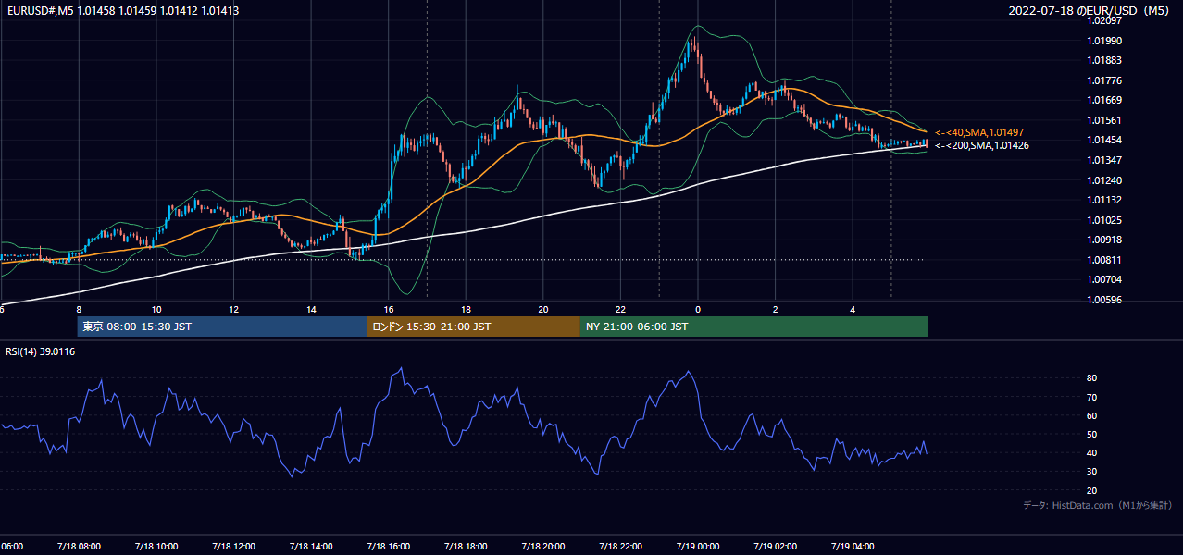Click the 7/18 18:00 bottom time label
The image size is (1183, 555).
pos(466,547)
